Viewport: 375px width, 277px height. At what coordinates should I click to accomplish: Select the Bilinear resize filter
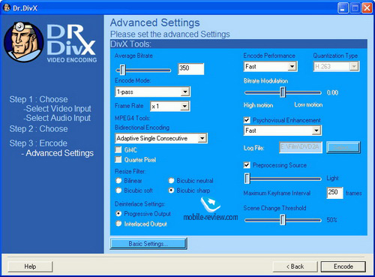pyautogui.click(x=118, y=180)
